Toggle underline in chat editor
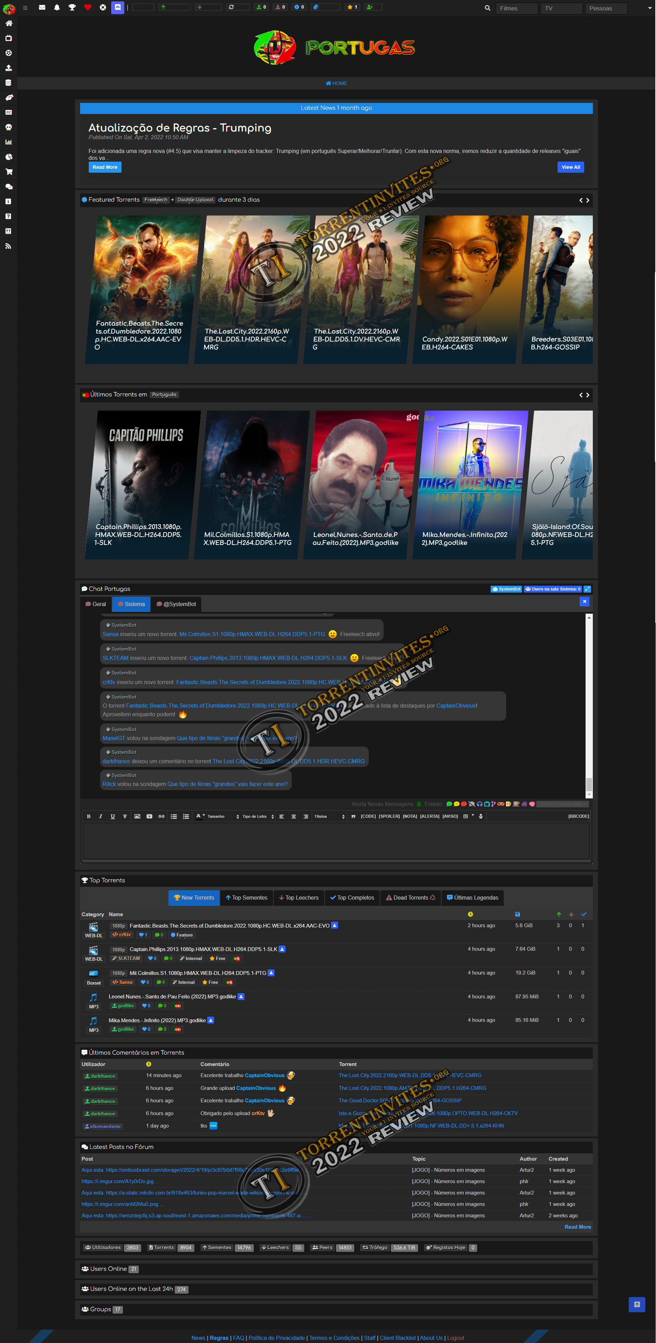 coord(113,816)
